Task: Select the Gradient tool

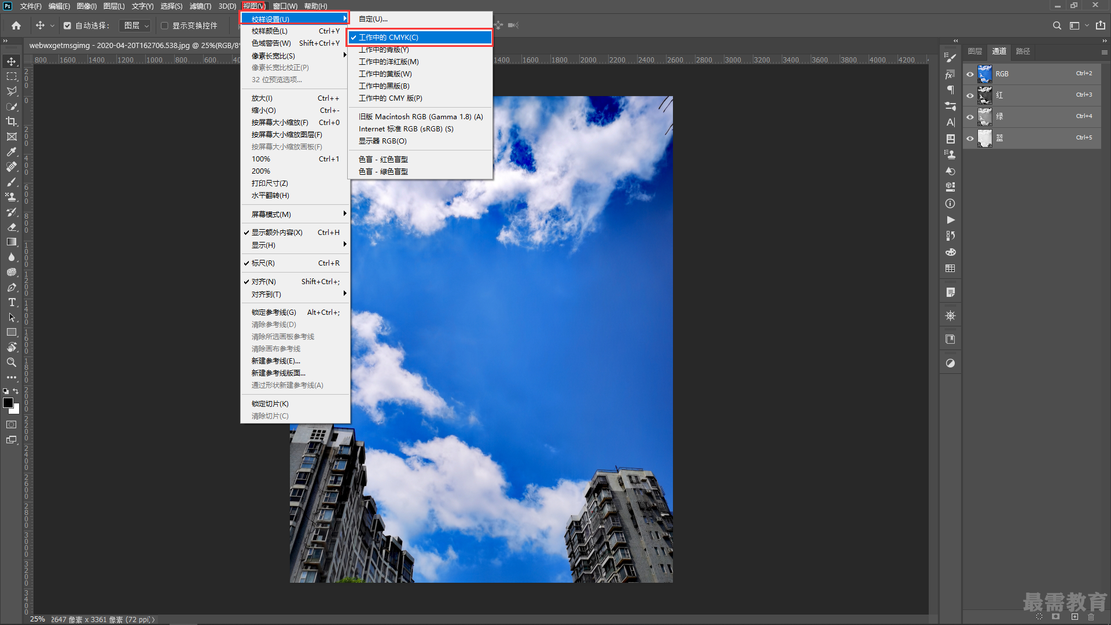Action: click(12, 242)
